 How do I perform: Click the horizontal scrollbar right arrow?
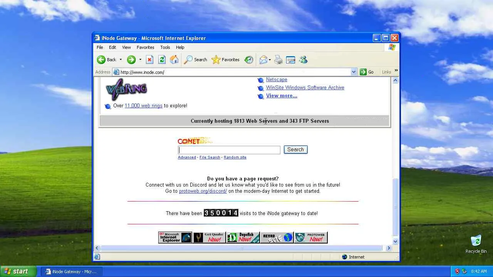click(389, 248)
